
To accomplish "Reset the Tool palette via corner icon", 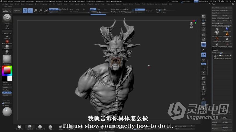I will (x=233, y=4).
